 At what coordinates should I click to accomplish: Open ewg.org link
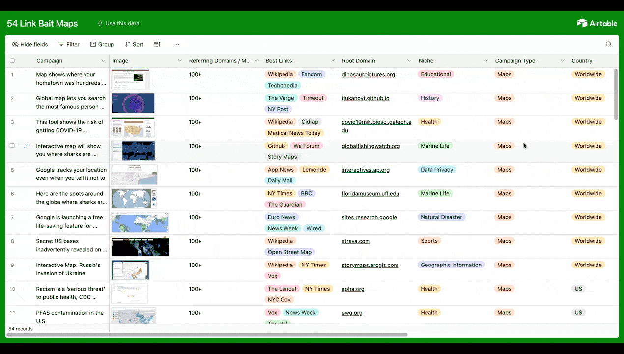352,313
